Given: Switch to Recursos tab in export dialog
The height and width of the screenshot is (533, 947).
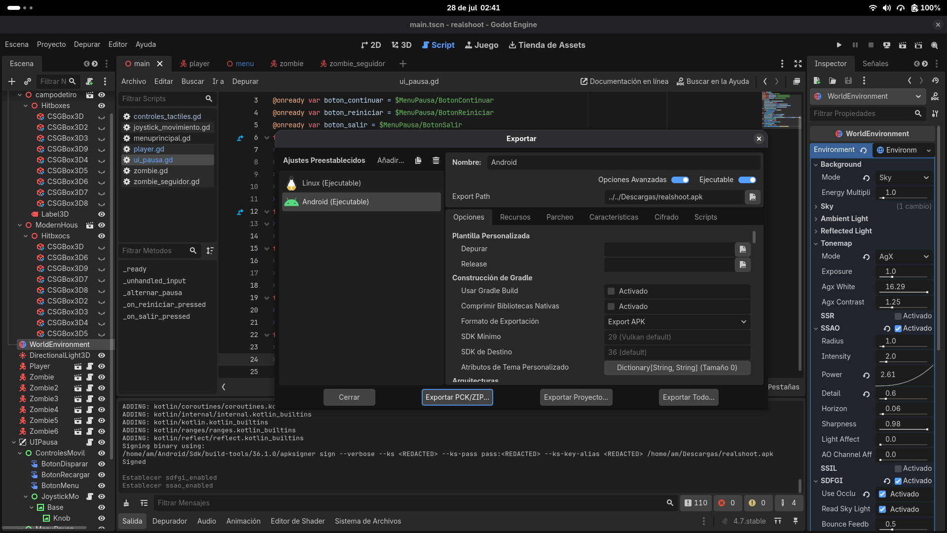Looking at the screenshot, I should [515, 217].
